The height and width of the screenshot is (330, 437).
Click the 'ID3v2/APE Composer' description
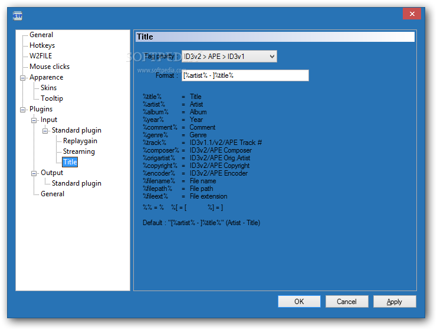[221, 150]
